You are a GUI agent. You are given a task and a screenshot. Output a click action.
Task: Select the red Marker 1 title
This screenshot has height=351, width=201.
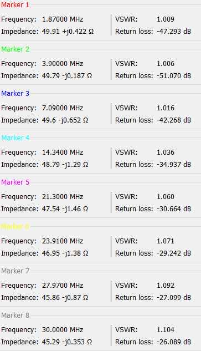point(15,5)
